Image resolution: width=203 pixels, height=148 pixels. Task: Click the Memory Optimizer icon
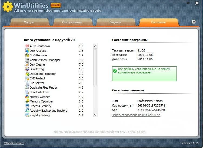[27, 101]
